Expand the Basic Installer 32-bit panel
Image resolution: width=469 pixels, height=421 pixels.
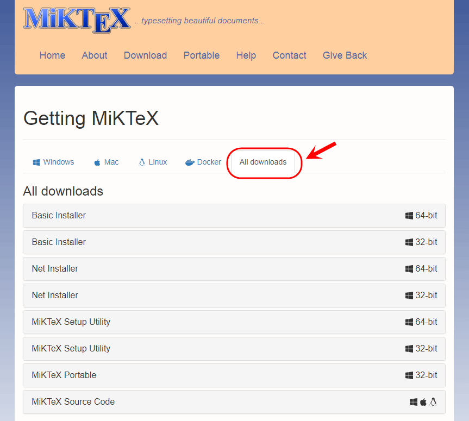pyautogui.click(x=234, y=242)
